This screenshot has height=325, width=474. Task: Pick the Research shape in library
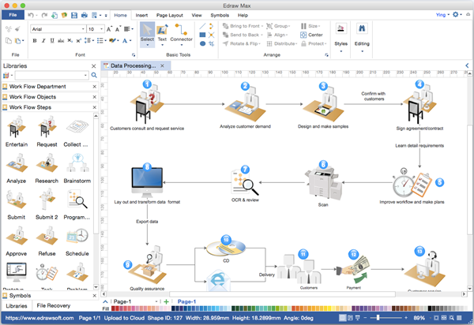[x=47, y=168]
